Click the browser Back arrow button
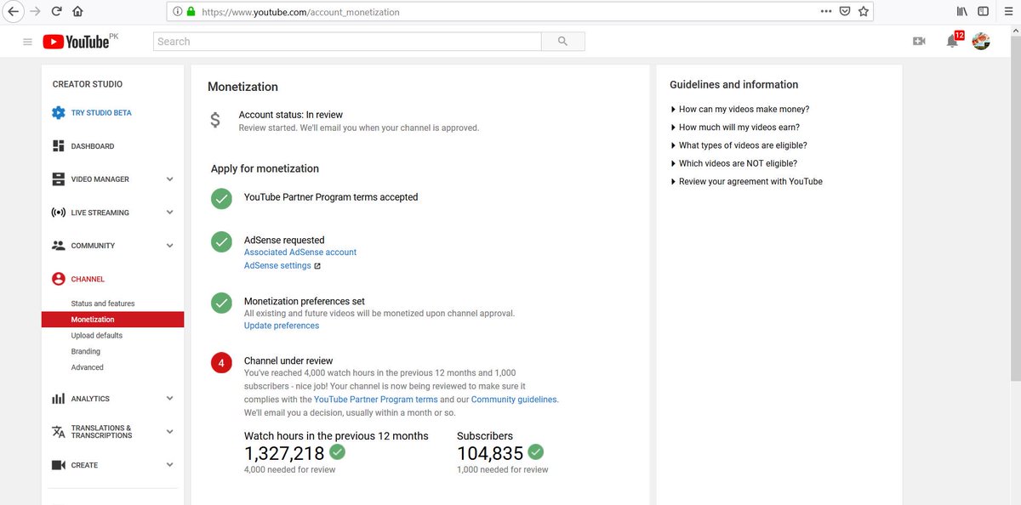 tap(13, 12)
